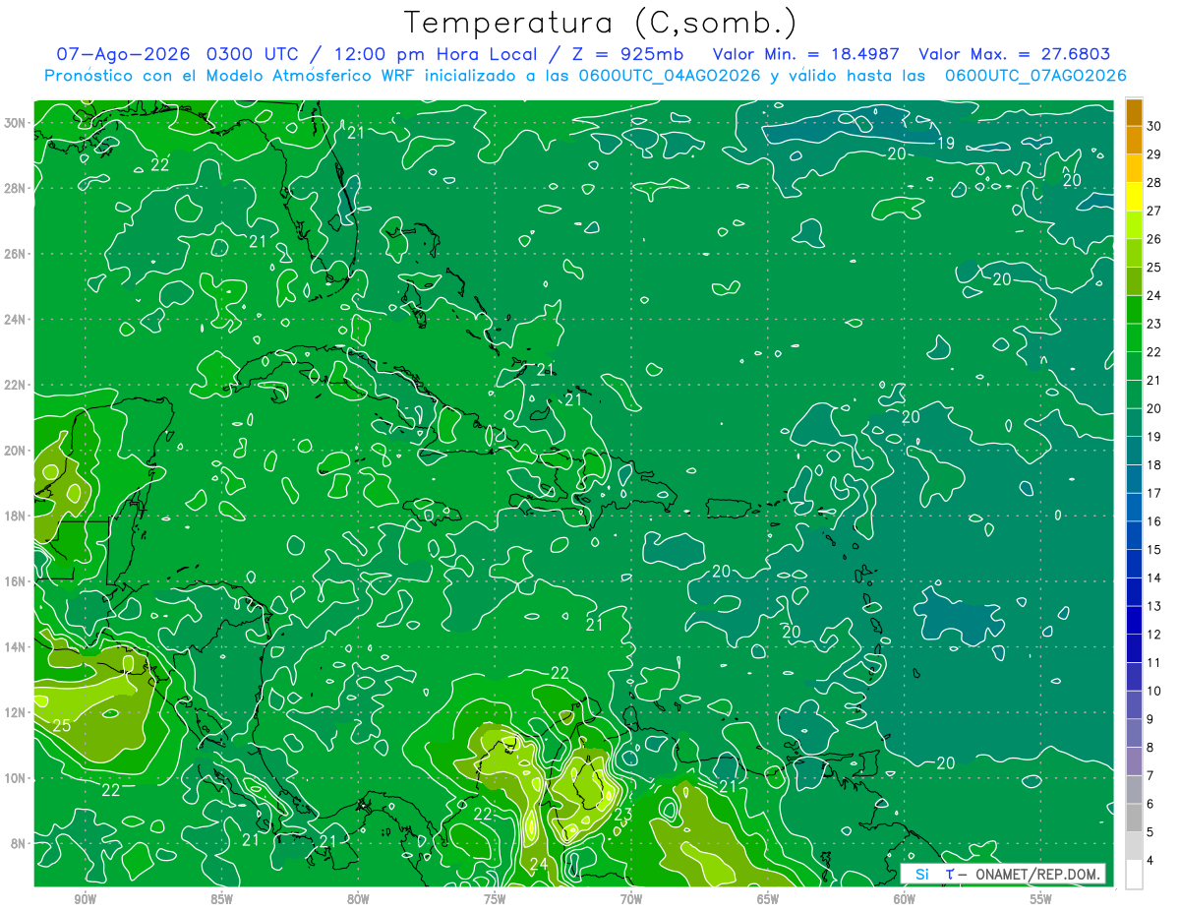Click the dark orange swatch above 30 on color scale

tap(1134, 113)
